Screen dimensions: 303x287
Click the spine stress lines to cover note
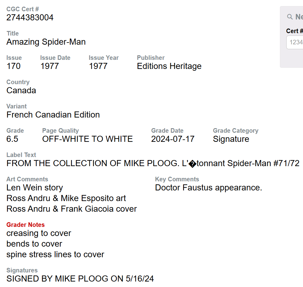[55, 255]
